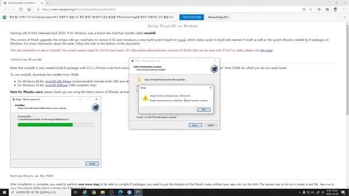Click the folder icon in the Rtools Setup wizard
The width and height of the screenshot is (349, 196).
click(x=139, y=79)
